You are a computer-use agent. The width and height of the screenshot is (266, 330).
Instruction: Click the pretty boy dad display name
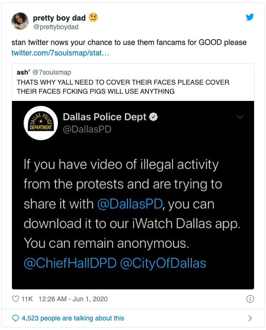(59, 18)
